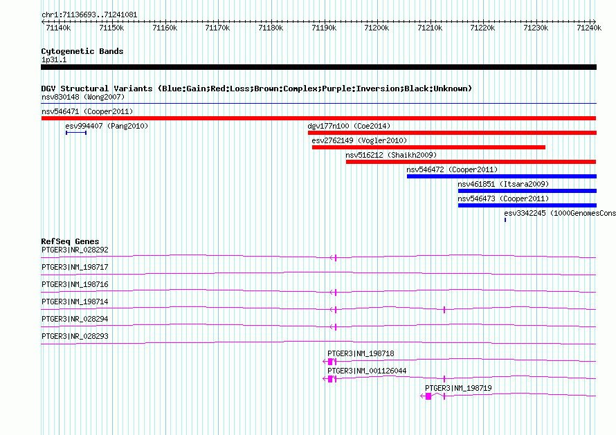Open the esv994407 (Pang2010) label
Viewport: 616px width, 435px height.
click(x=107, y=126)
